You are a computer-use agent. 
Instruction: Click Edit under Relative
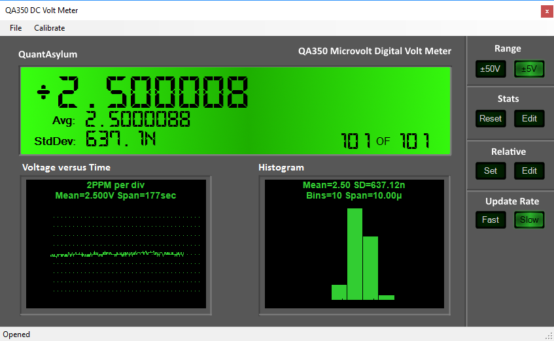coord(529,170)
